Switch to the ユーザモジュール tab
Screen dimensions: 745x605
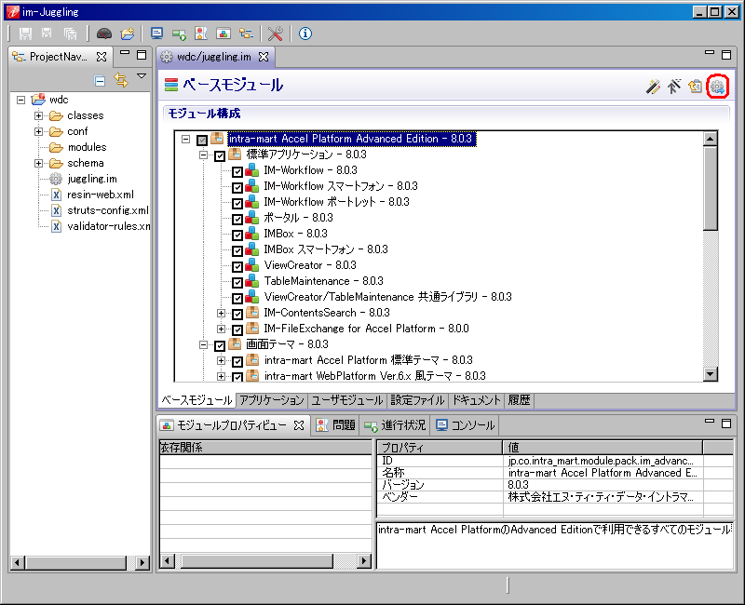pyautogui.click(x=347, y=400)
